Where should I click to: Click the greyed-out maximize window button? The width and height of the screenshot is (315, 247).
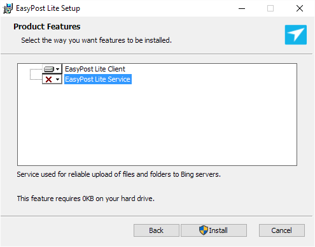tap(270, 8)
